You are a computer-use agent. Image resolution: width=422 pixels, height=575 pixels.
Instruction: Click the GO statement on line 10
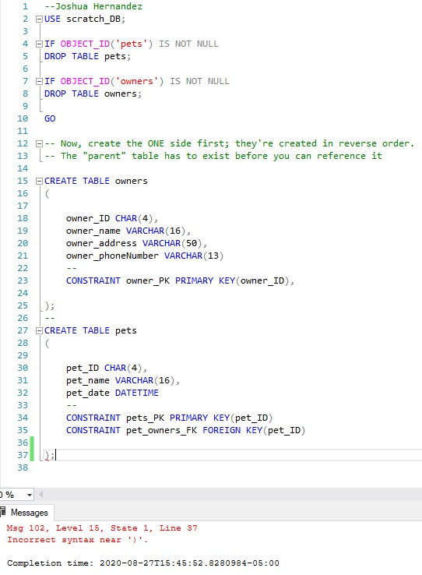(50, 118)
